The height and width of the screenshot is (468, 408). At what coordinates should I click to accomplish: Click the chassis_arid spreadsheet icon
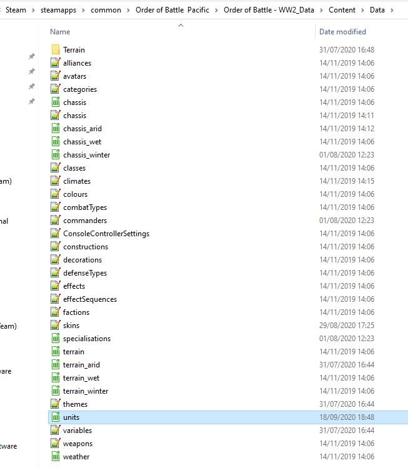[56, 128]
